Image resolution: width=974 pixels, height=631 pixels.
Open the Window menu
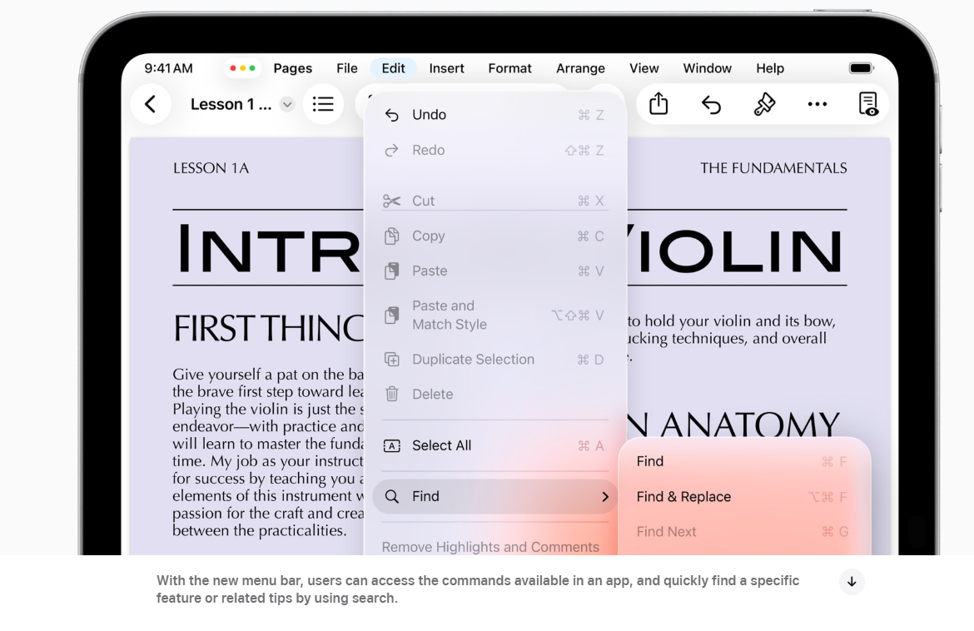tap(707, 68)
